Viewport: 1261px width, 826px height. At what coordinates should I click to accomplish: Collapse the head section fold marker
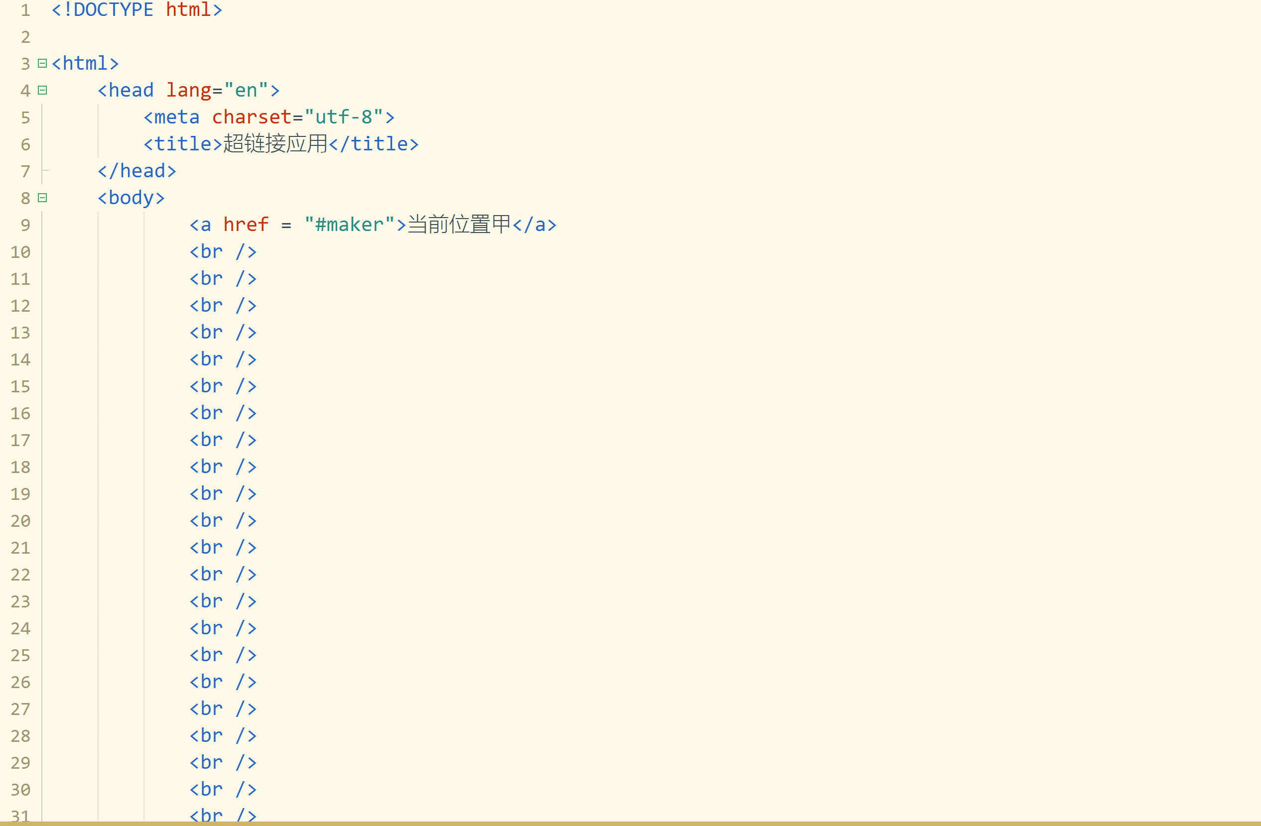42,91
